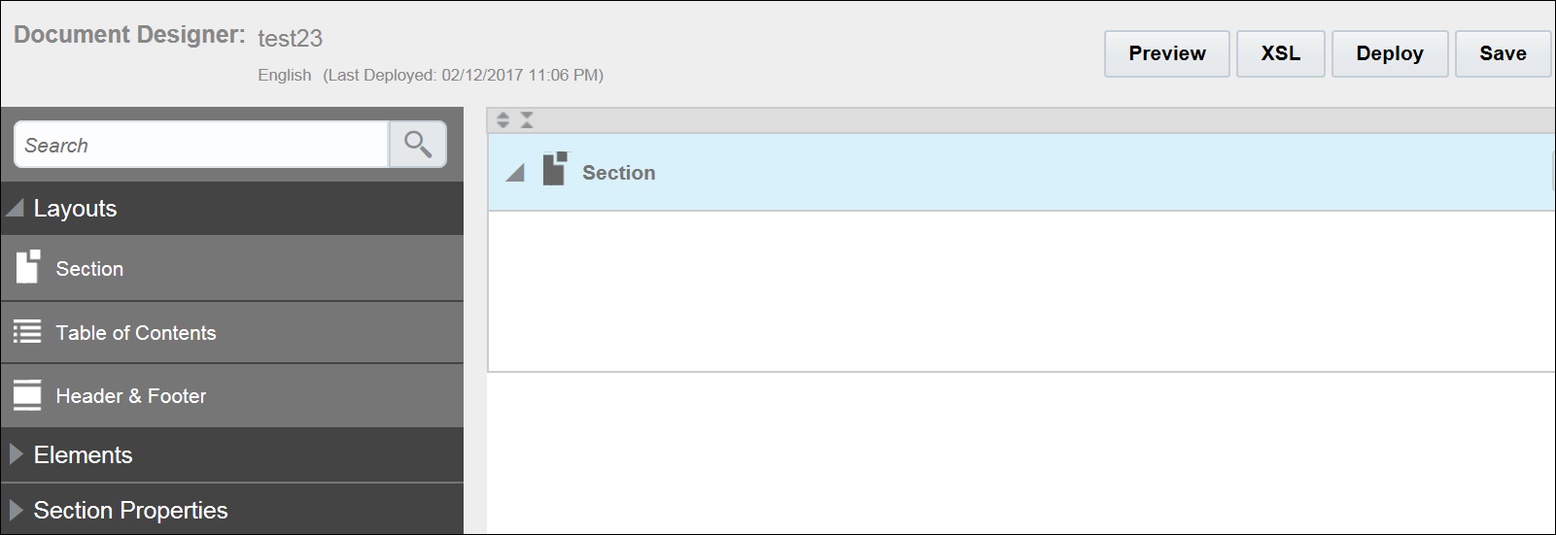Click the Table of Contents list icon

27,332
